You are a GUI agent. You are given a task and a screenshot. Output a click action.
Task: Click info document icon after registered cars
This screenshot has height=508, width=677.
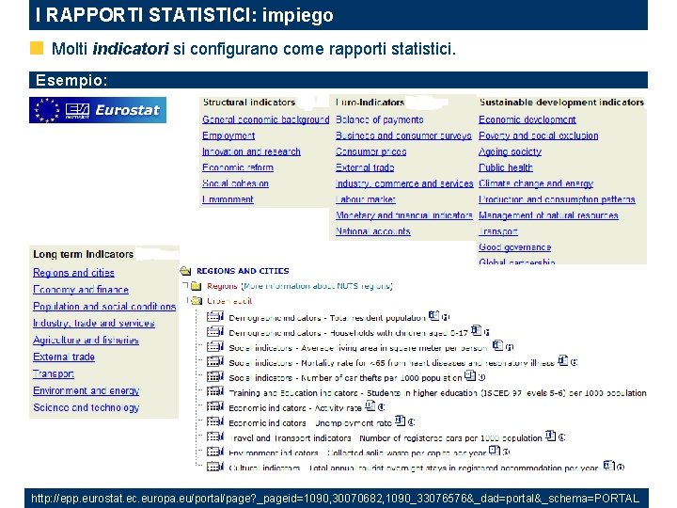(x=550, y=436)
